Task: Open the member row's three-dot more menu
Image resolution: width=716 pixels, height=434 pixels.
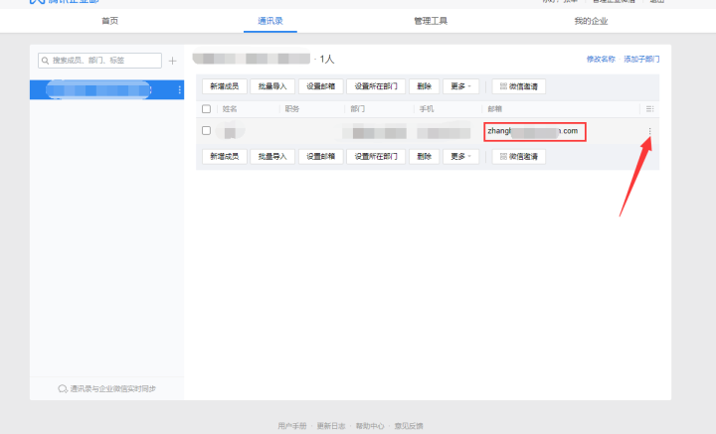Action: tap(649, 131)
